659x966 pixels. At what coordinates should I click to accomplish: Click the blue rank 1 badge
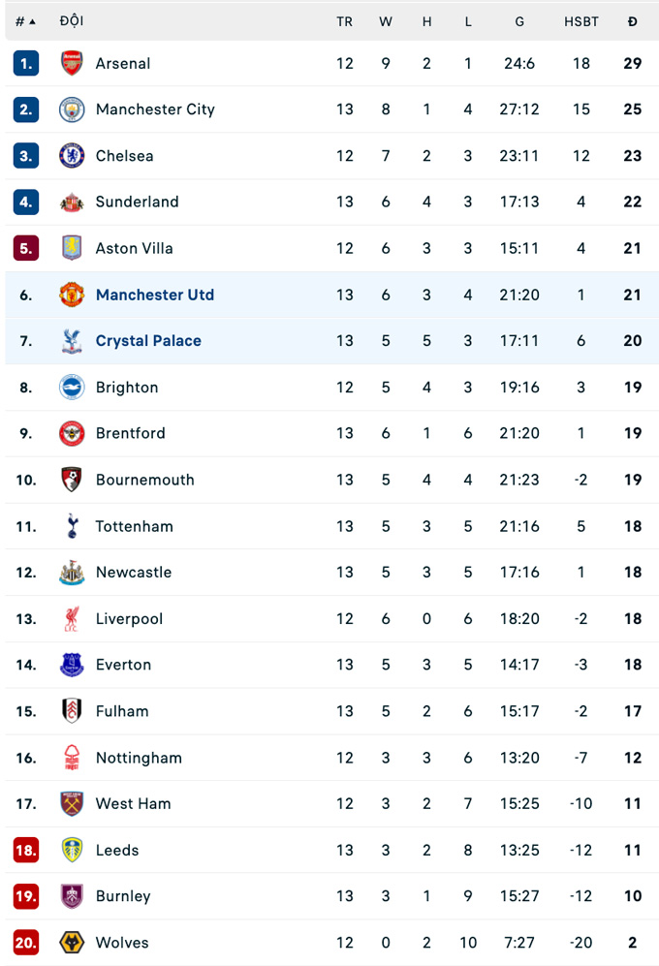(26, 64)
